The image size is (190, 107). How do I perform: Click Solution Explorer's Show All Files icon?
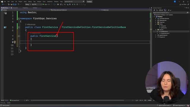click(x=162, y=10)
